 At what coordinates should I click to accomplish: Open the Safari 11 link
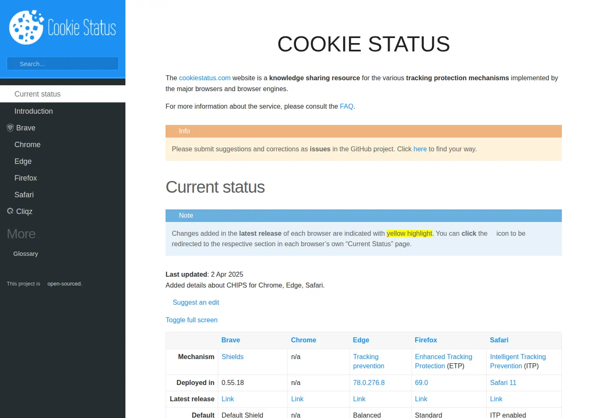(x=503, y=382)
